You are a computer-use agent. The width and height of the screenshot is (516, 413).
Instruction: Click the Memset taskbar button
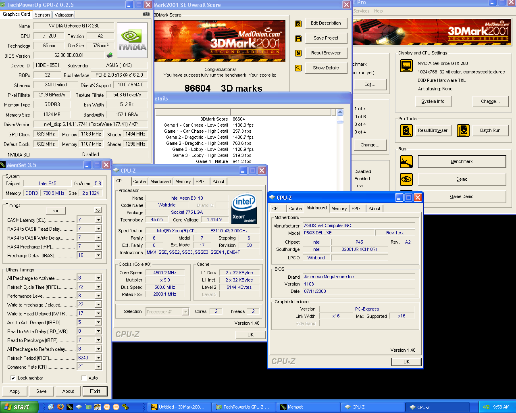[x=309, y=407]
